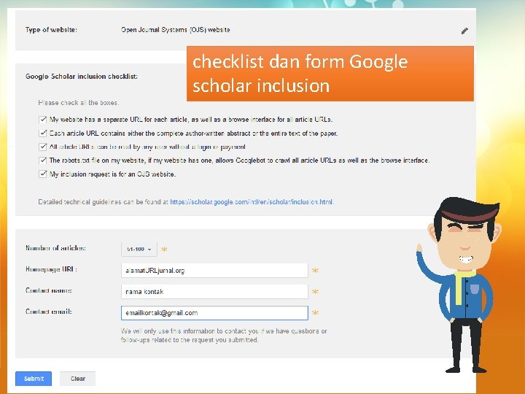Click into the Contact email field

(x=214, y=312)
